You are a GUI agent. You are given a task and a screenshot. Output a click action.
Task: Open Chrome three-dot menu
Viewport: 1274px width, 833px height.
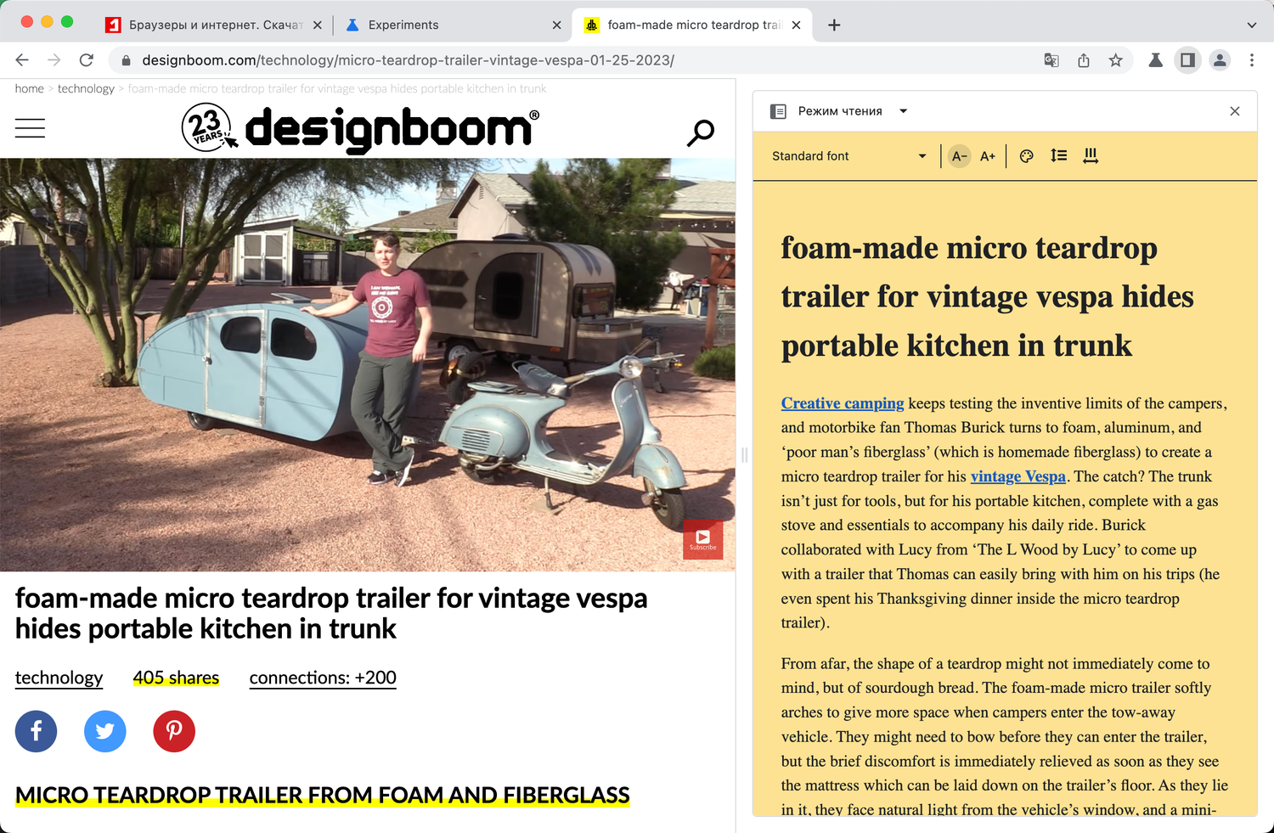tap(1252, 60)
